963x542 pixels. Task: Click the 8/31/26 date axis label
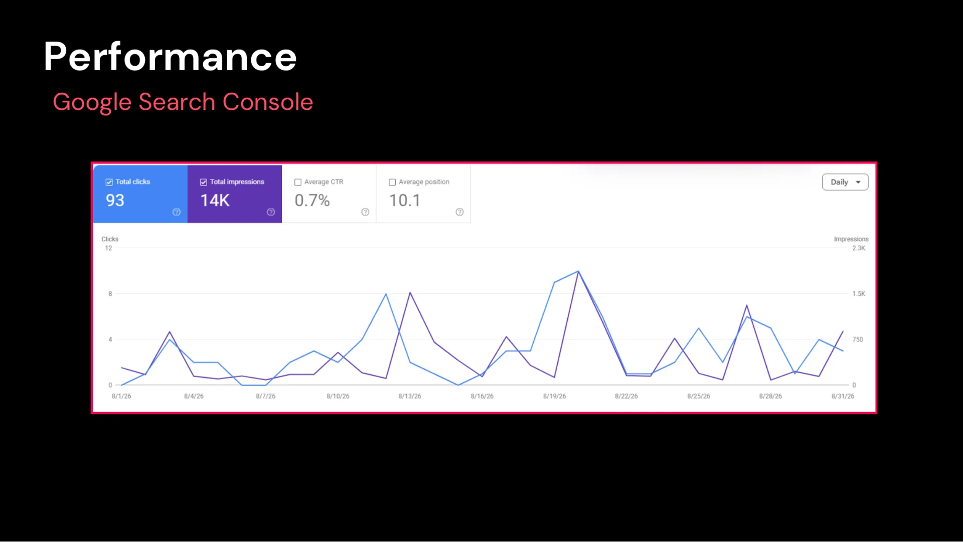click(843, 396)
